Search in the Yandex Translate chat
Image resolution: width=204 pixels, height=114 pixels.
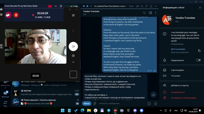pyautogui.click(x=144, y=13)
